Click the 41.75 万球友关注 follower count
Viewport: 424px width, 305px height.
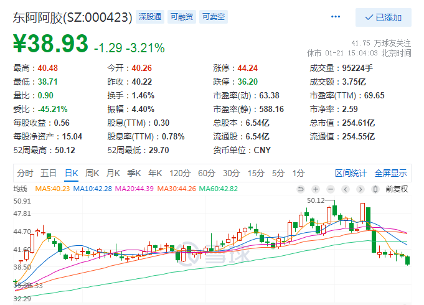[x=381, y=44]
